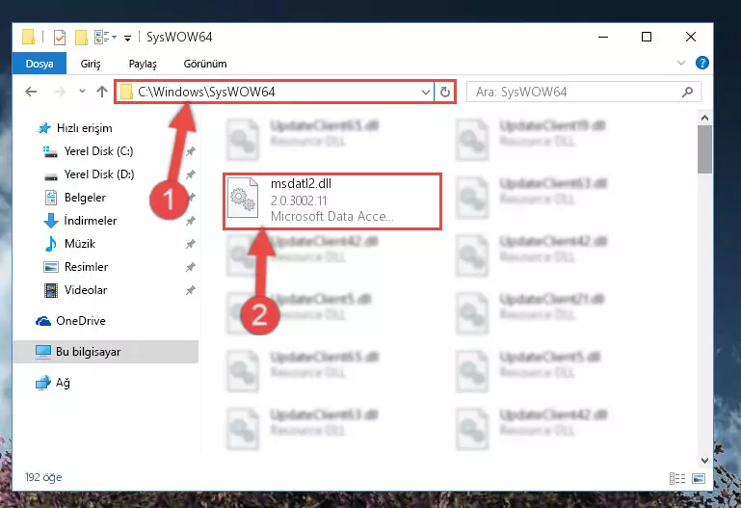Screen dimensions: 741x508
Task: Open Müzik folder in sidebar
Action: pos(69,244)
